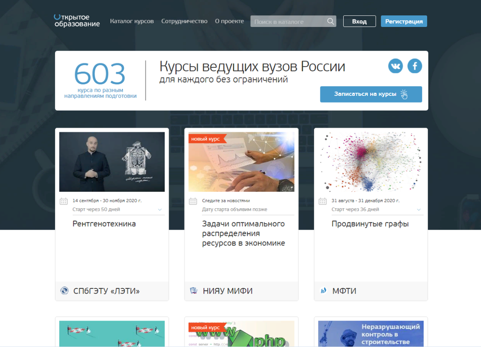
Task: Open the Открытое образование logo homepage
Action: click(77, 21)
